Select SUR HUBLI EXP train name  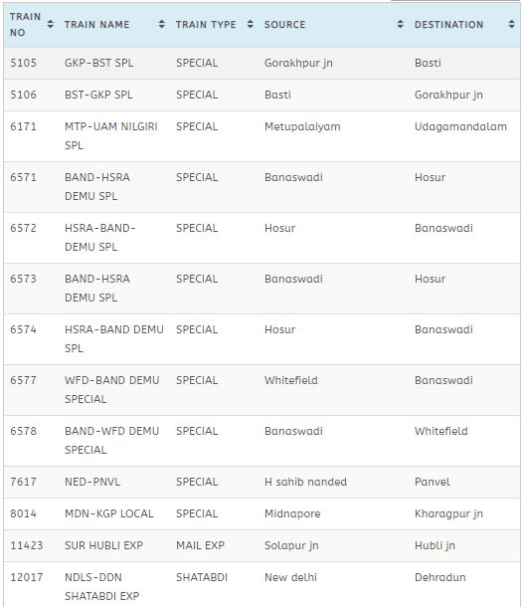[103, 545]
